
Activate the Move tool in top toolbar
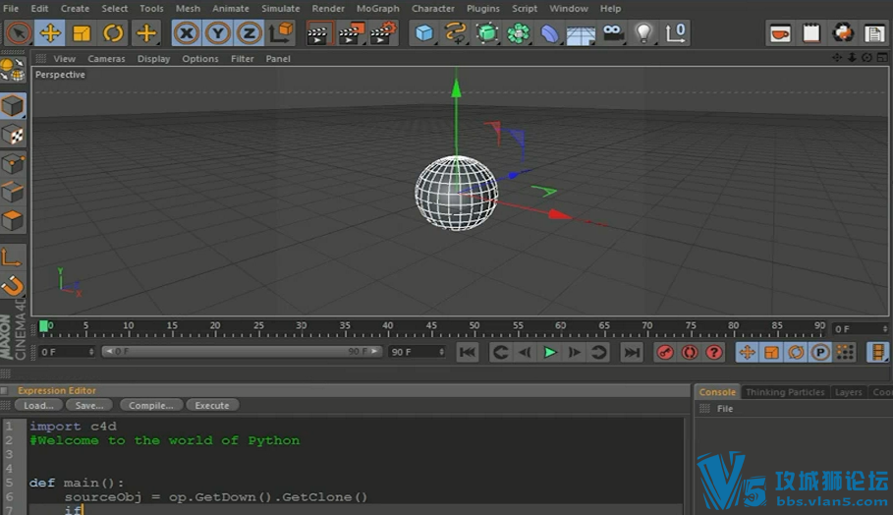tap(50, 33)
